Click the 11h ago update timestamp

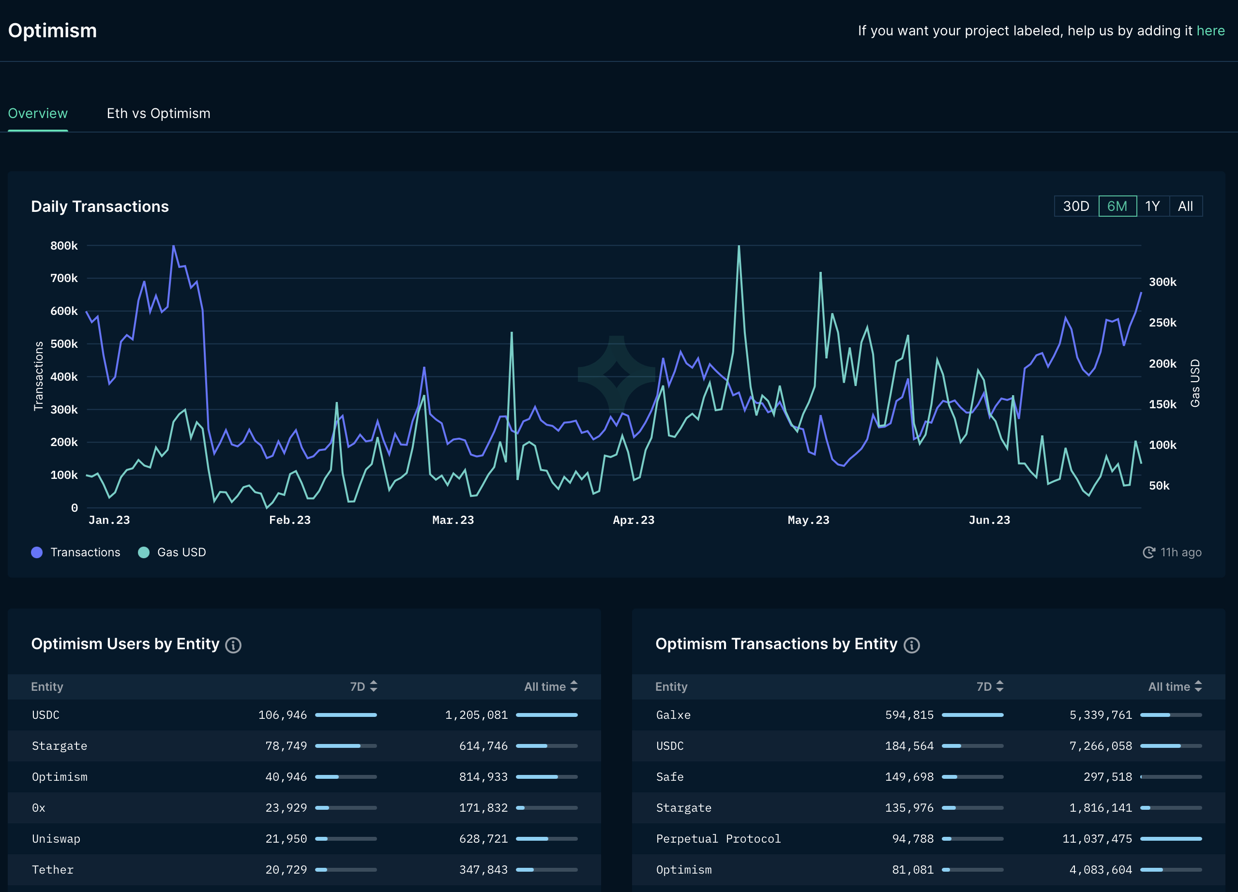point(1181,552)
